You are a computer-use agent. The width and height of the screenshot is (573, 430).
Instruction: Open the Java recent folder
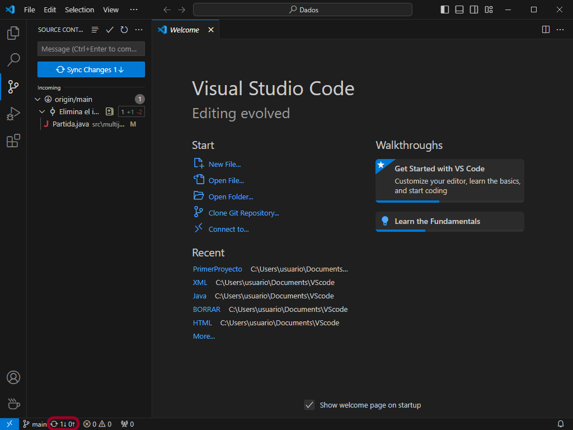[200, 296]
